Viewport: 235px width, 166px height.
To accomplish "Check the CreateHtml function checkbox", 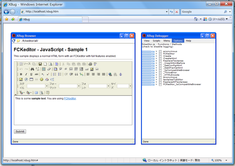I will coord(160,59).
